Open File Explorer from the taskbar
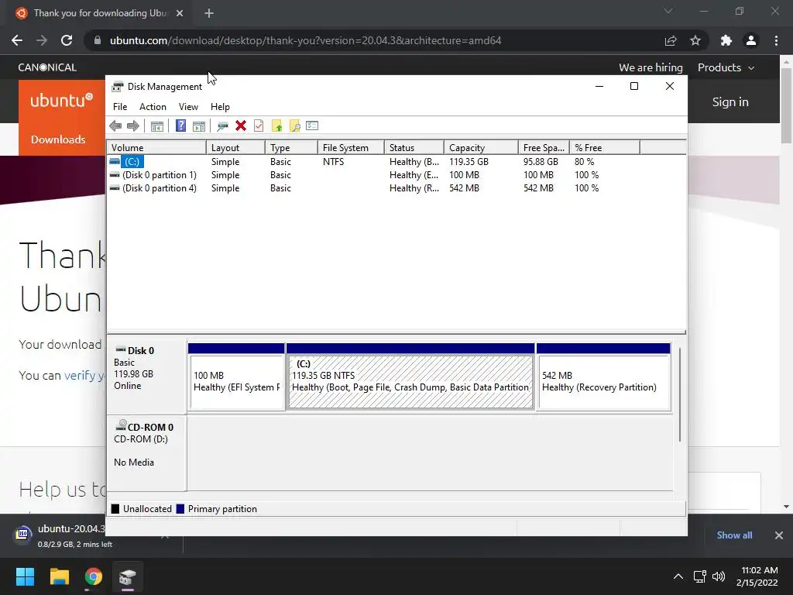 pyautogui.click(x=59, y=576)
